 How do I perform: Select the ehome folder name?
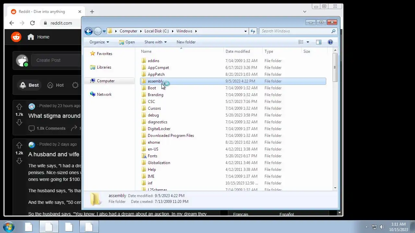click(x=154, y=142)
